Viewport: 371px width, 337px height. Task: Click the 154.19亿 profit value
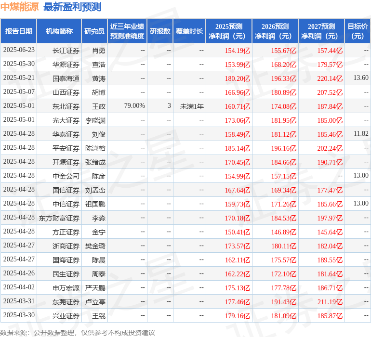(238, 51)
